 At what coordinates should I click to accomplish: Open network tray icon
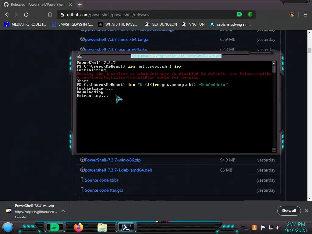click(271, 227)
